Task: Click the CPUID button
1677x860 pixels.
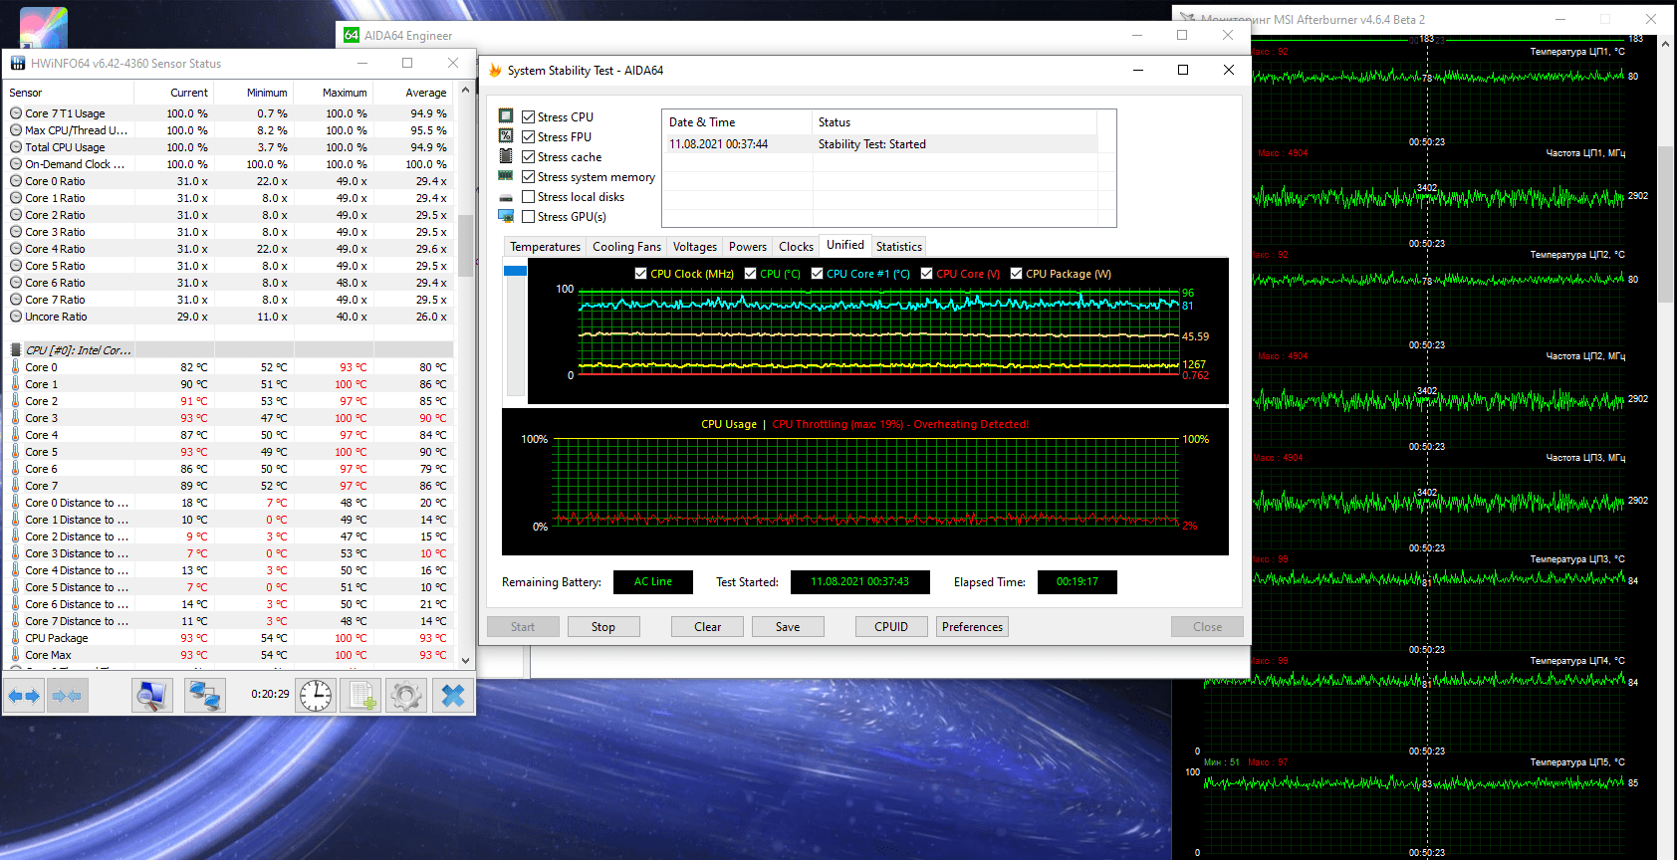Action: click(x=890, y=627)
